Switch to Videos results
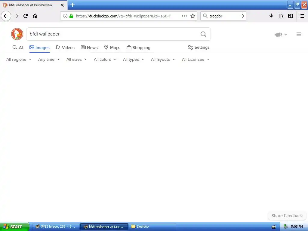Screen dimensions: 308x231 [x=65, y=48]
